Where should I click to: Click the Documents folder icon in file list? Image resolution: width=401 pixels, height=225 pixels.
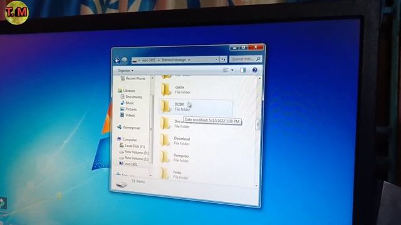tap(165, 124)
